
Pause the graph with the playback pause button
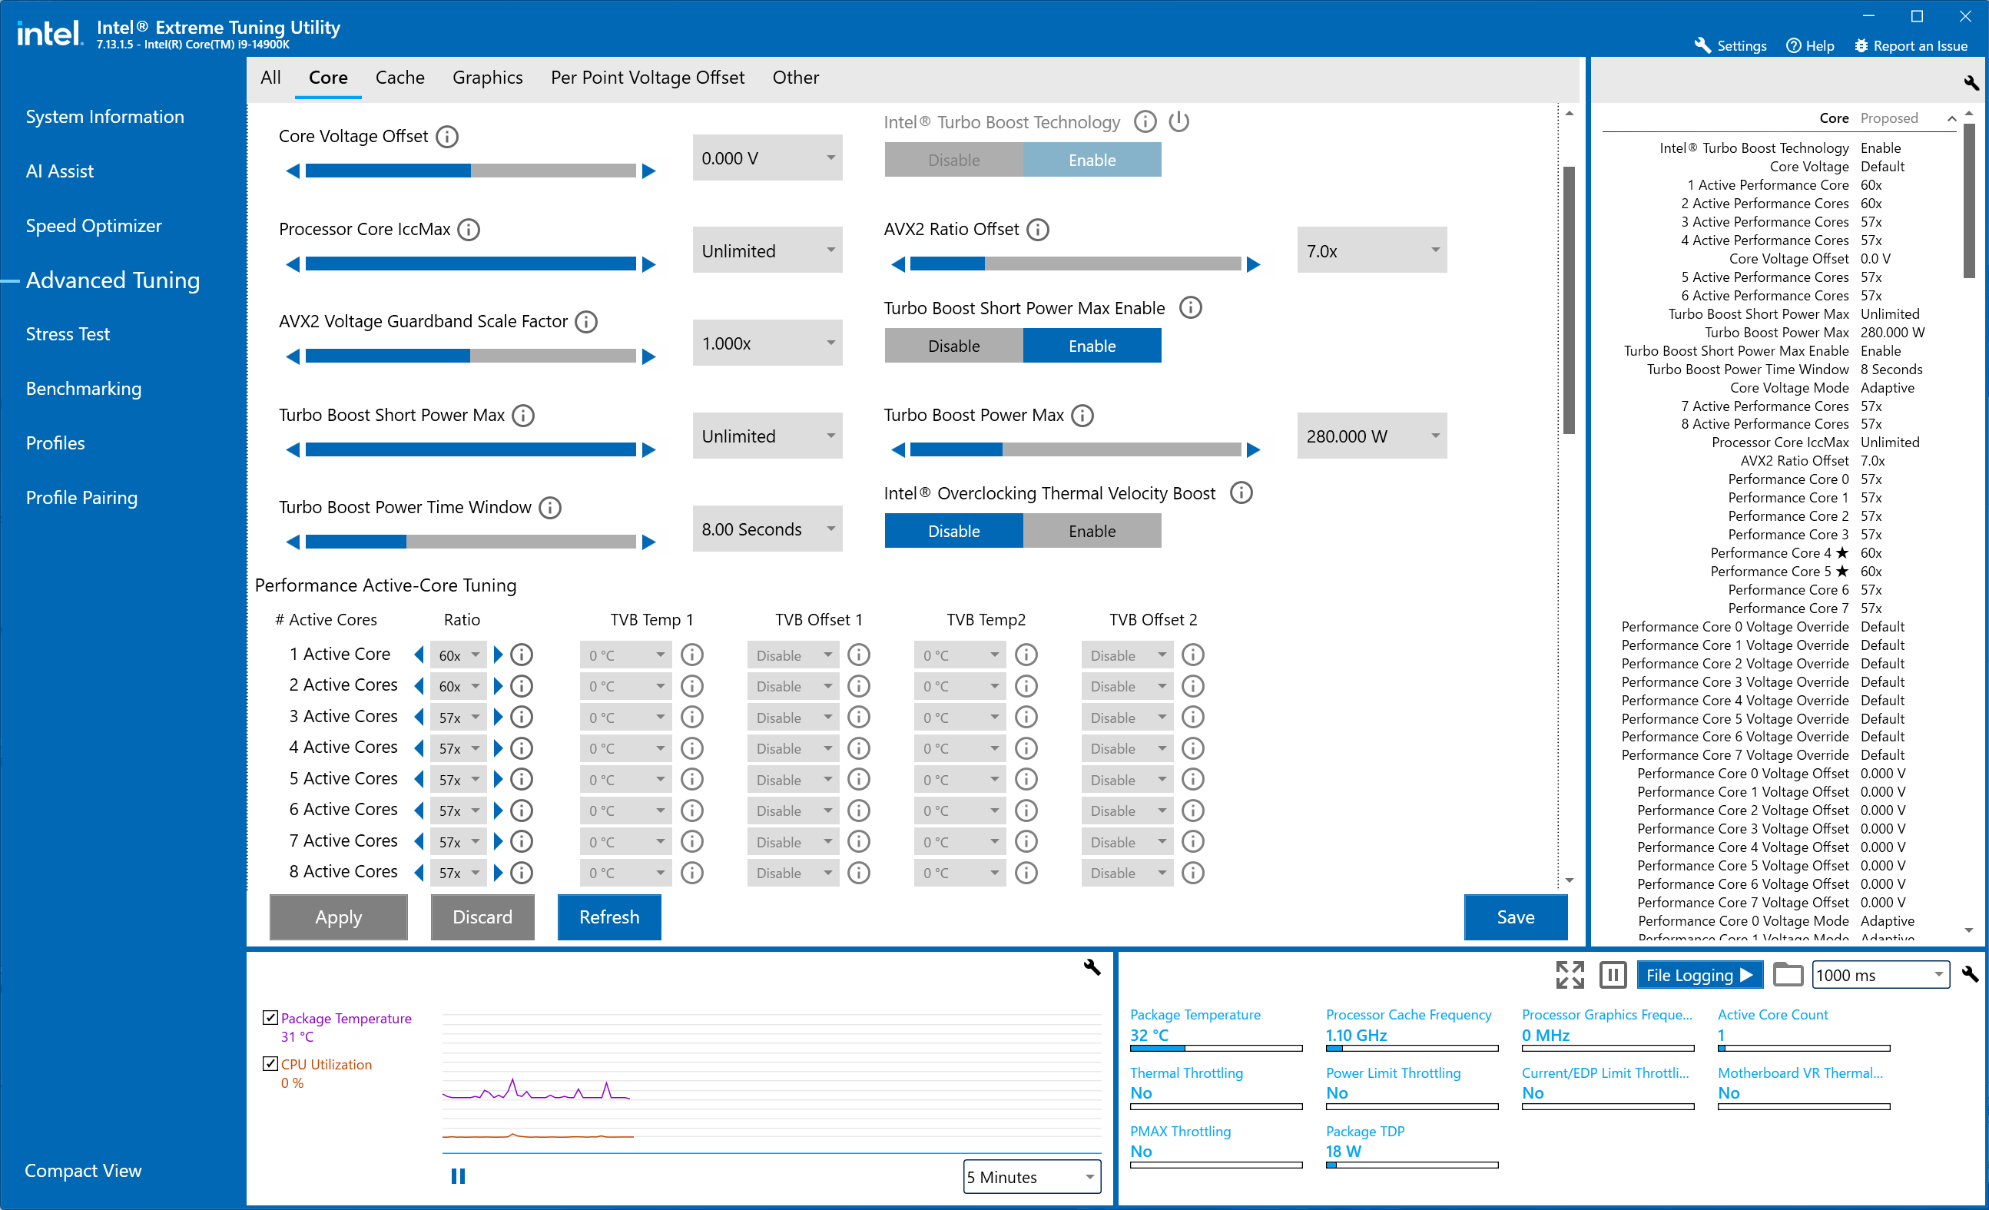(458, 1176)
